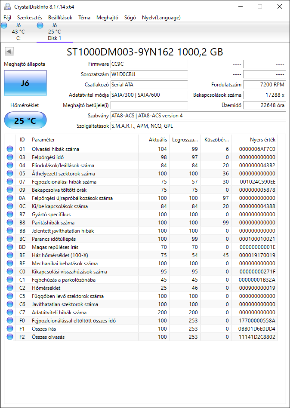This screenshot has height=408, width=290.
Task: Open the Beállítások menu
Action: tap(60, 18)
